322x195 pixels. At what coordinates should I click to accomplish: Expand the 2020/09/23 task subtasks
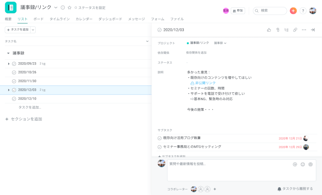pyautogui.click(x=9, y=64)
